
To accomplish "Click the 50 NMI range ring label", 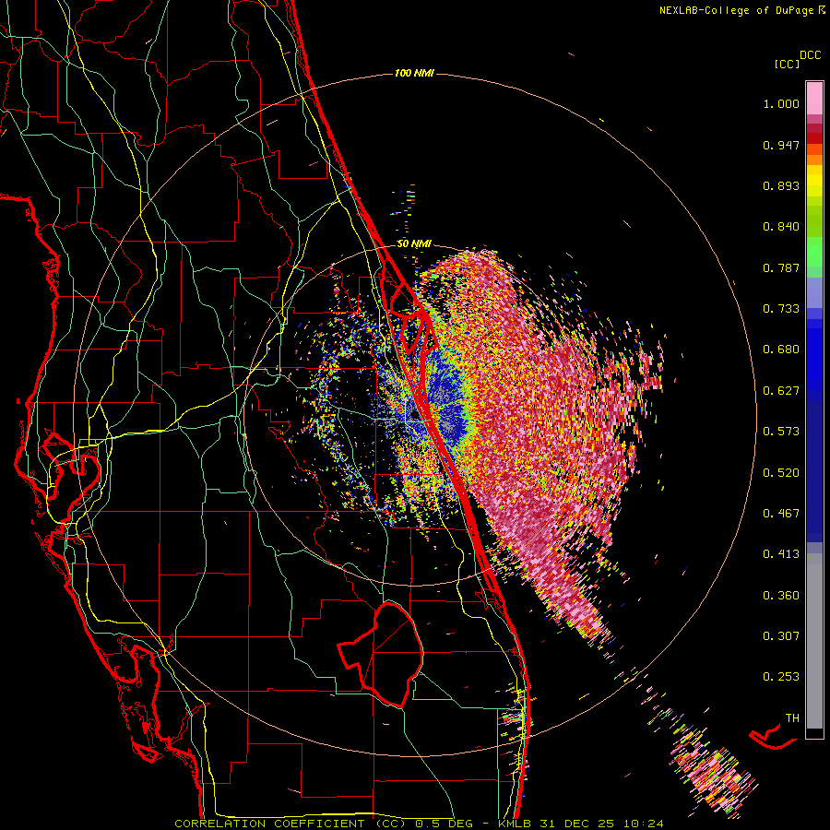I will (414, 244).
